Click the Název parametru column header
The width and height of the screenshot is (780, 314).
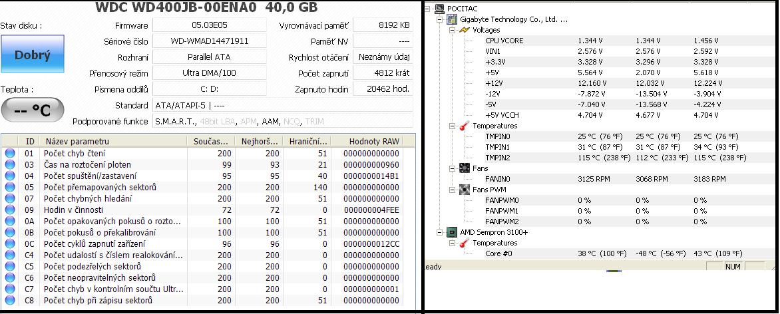(x=113, y=141)
